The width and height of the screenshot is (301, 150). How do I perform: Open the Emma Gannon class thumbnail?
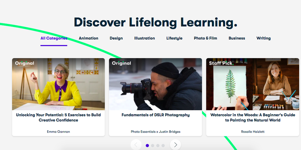(58, 84)
